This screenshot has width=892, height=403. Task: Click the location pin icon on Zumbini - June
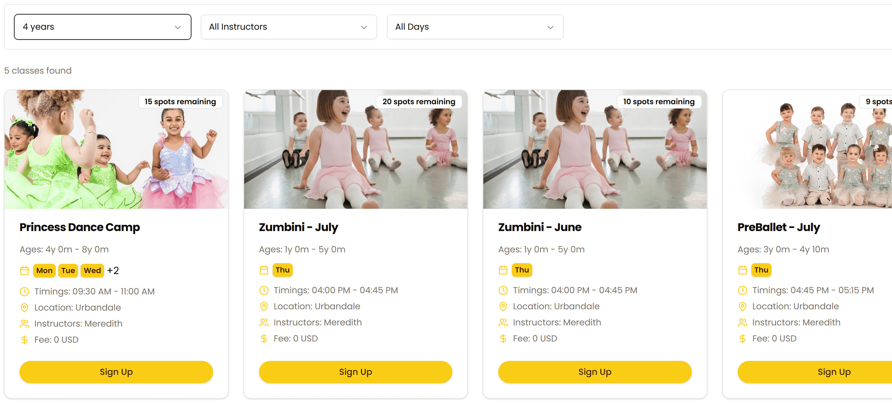(503, 306)
